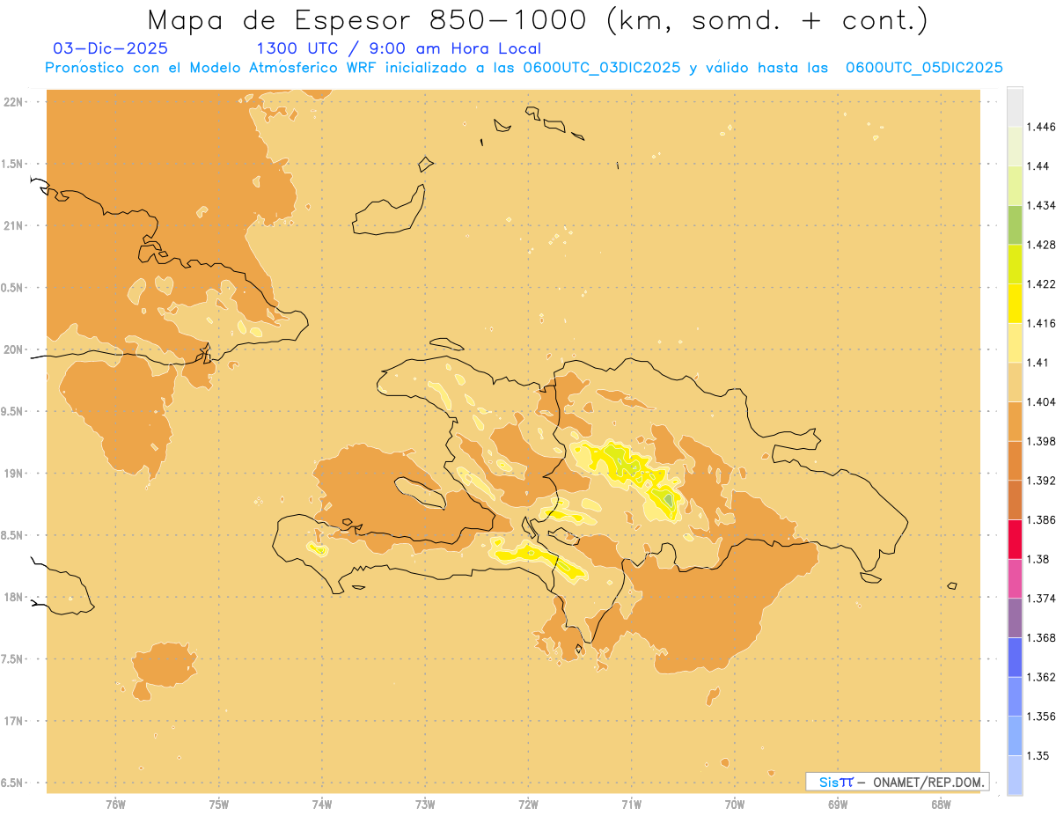The image size is (1056, 816).
Task: Click the colorbar value '1.368'
Action: point(1043,637)
